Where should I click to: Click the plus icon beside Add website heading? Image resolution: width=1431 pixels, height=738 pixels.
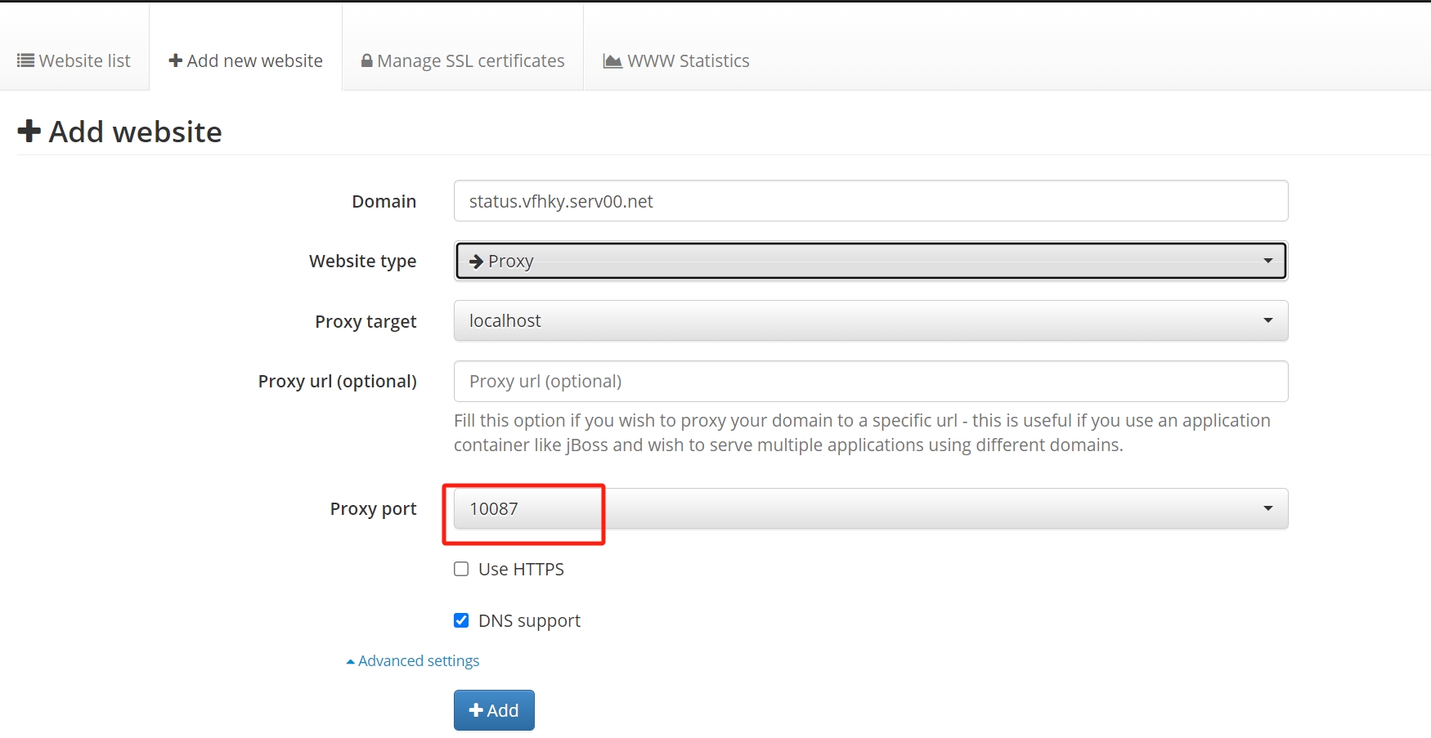(29, 131)
